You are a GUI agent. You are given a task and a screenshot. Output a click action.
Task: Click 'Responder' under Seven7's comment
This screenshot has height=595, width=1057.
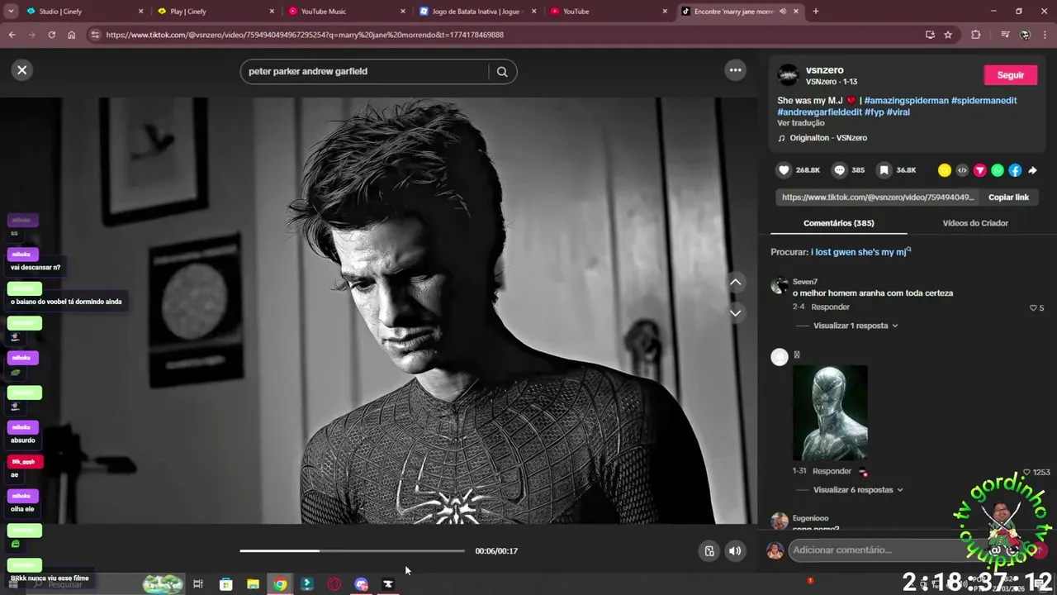[x=830, y=307]
